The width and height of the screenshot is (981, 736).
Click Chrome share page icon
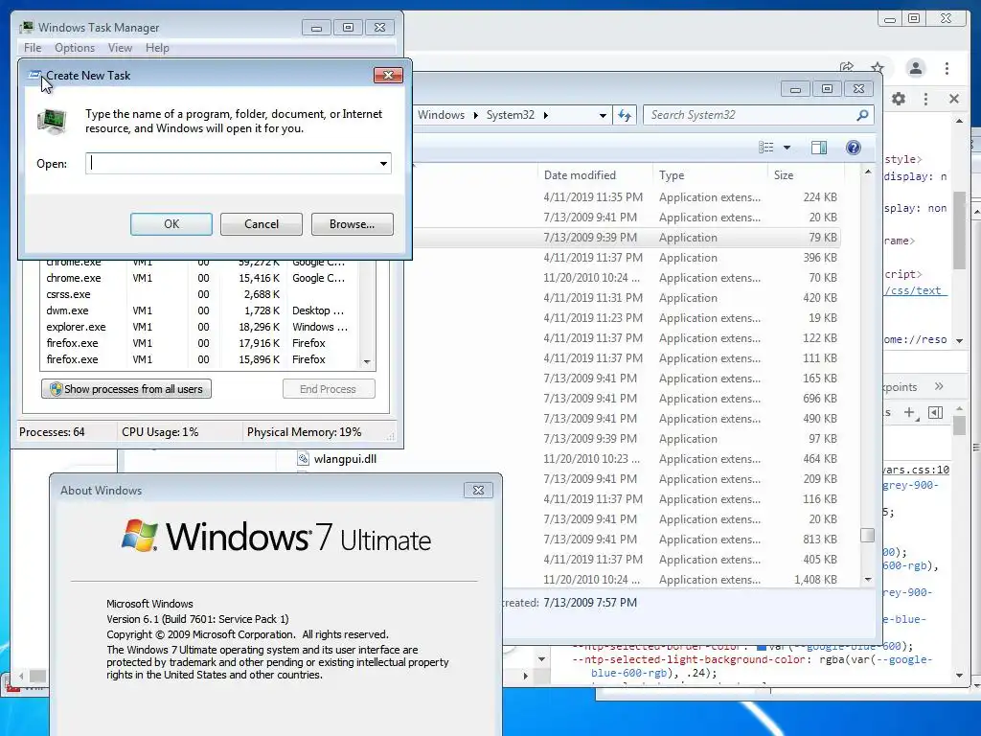tap(847, 67)
